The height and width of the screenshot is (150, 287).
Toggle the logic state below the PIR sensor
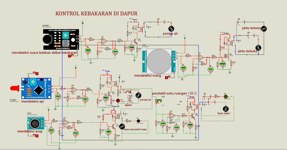pyautogui.click(x=167, y=78)
